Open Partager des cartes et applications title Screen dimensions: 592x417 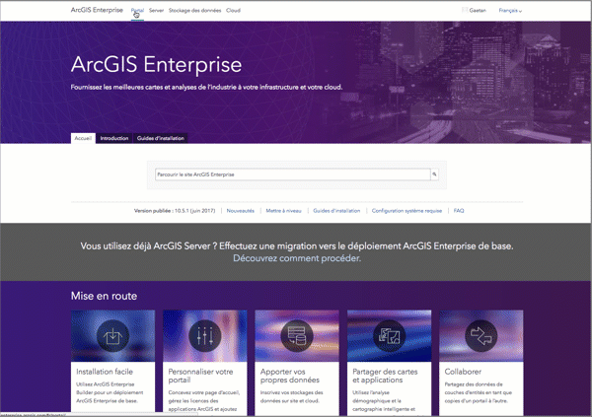[x=385, y=376]
